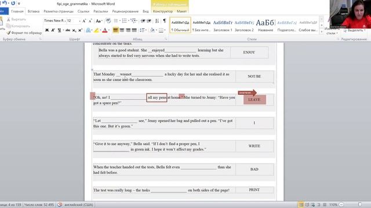Apply yellow text highlight color
This screenshot has height=208, width=371.
[96, 30]
